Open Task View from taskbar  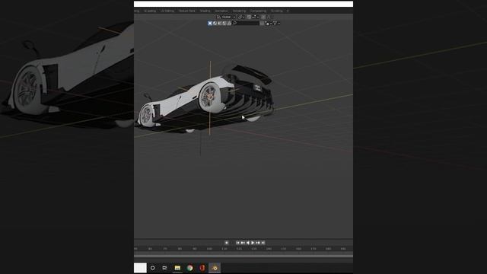point(164,268)
